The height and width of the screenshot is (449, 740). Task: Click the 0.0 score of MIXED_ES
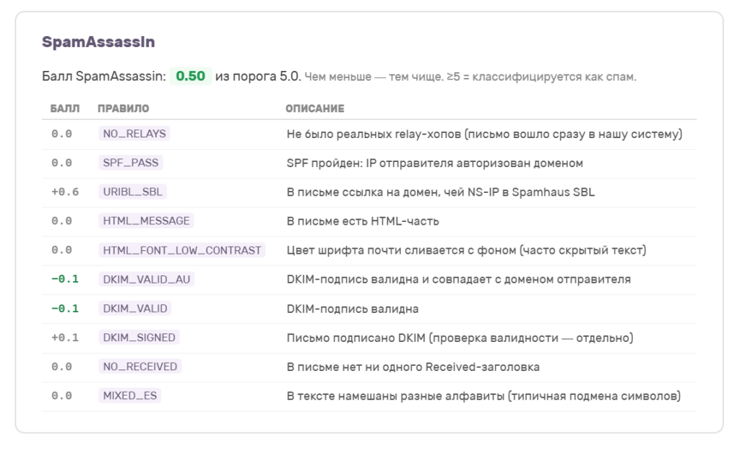62,395
